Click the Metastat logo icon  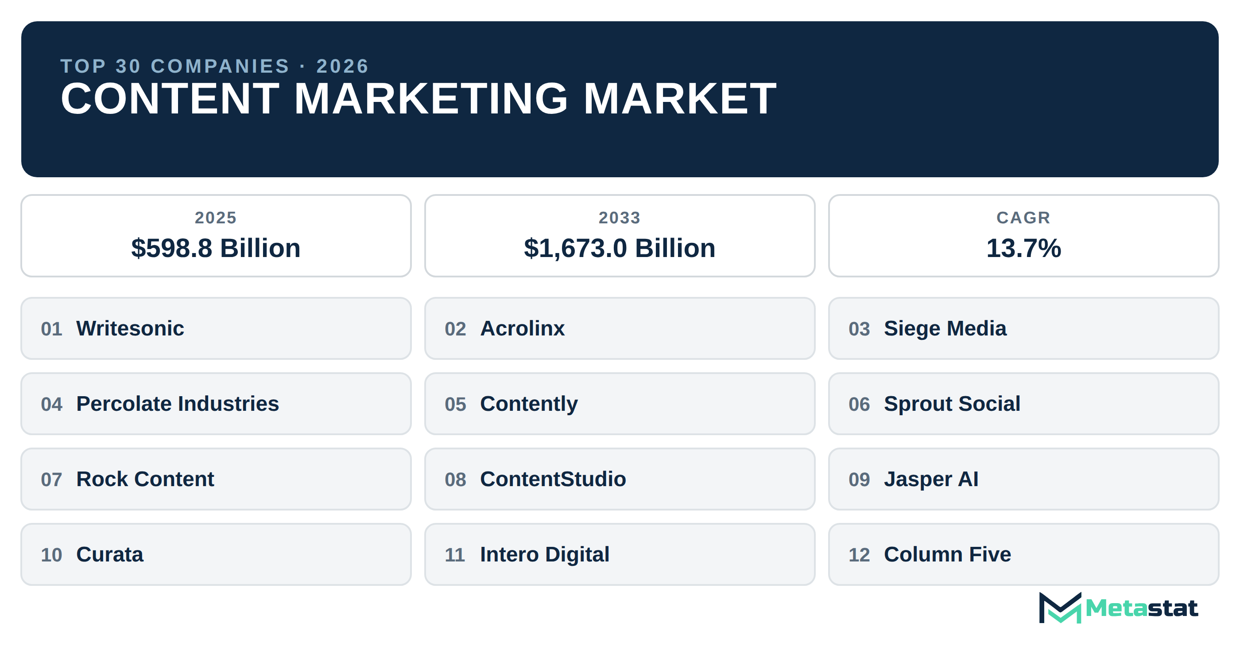pos(1060,608)
